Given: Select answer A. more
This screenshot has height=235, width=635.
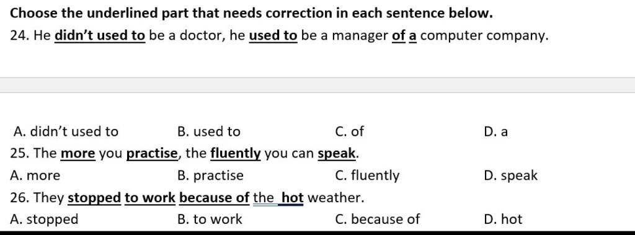Looking at the screenshot, I should 35,175.
